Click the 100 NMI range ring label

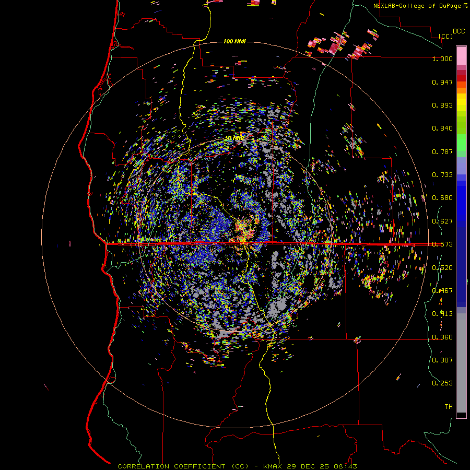[234, 41]
